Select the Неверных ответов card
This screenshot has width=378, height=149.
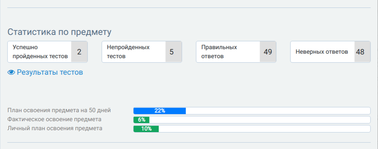point(330,52)
